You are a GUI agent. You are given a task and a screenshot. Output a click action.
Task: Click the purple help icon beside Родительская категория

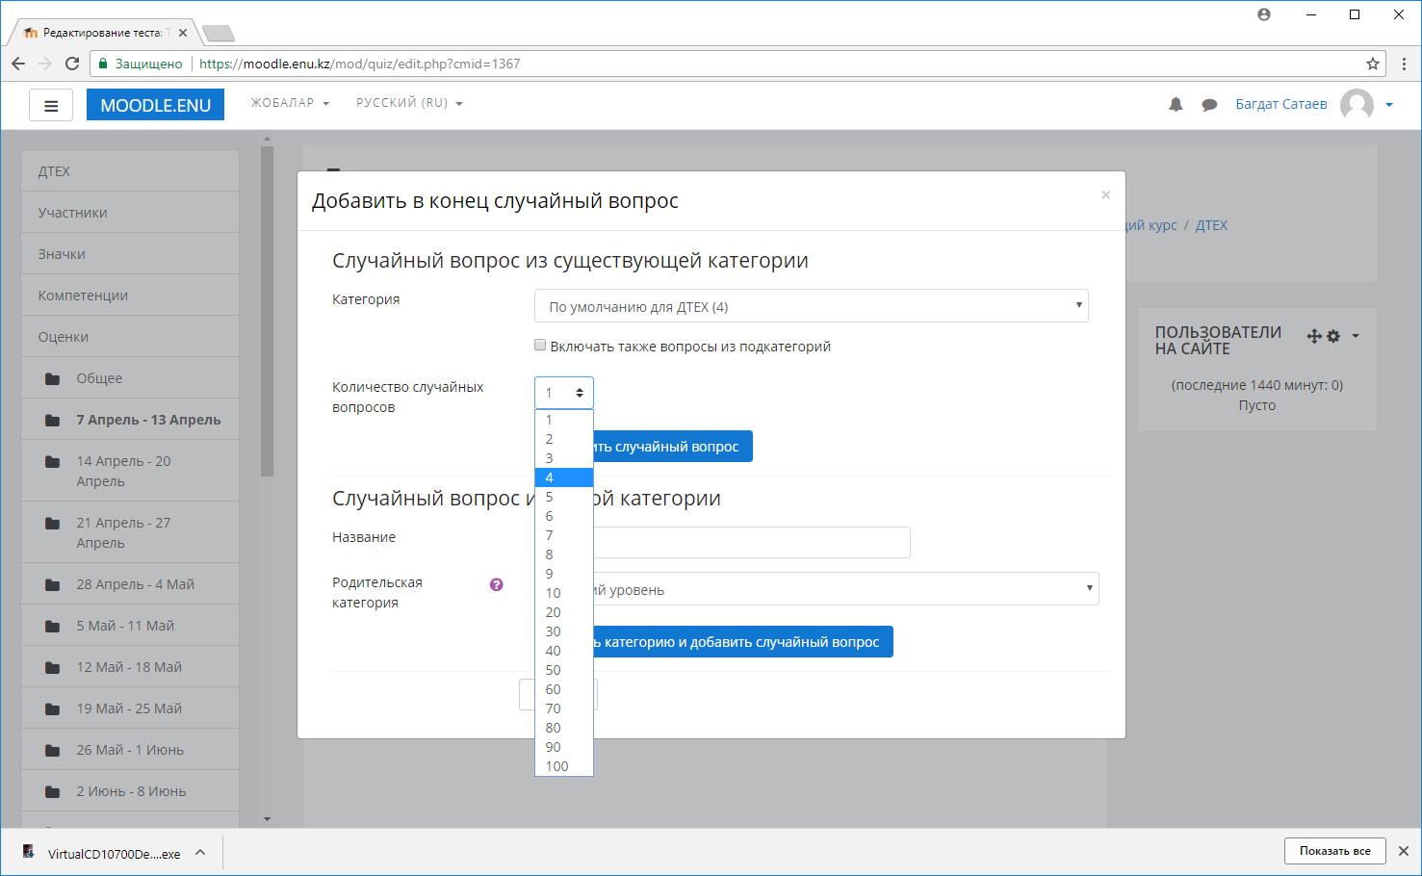[x=497, y=584]
